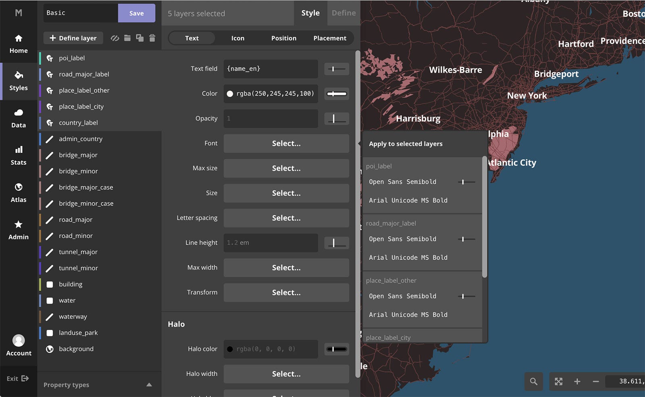645x397 pixels.
Task: Click the Define layer button
Action: pyautogui.click(x=73, y=38)
